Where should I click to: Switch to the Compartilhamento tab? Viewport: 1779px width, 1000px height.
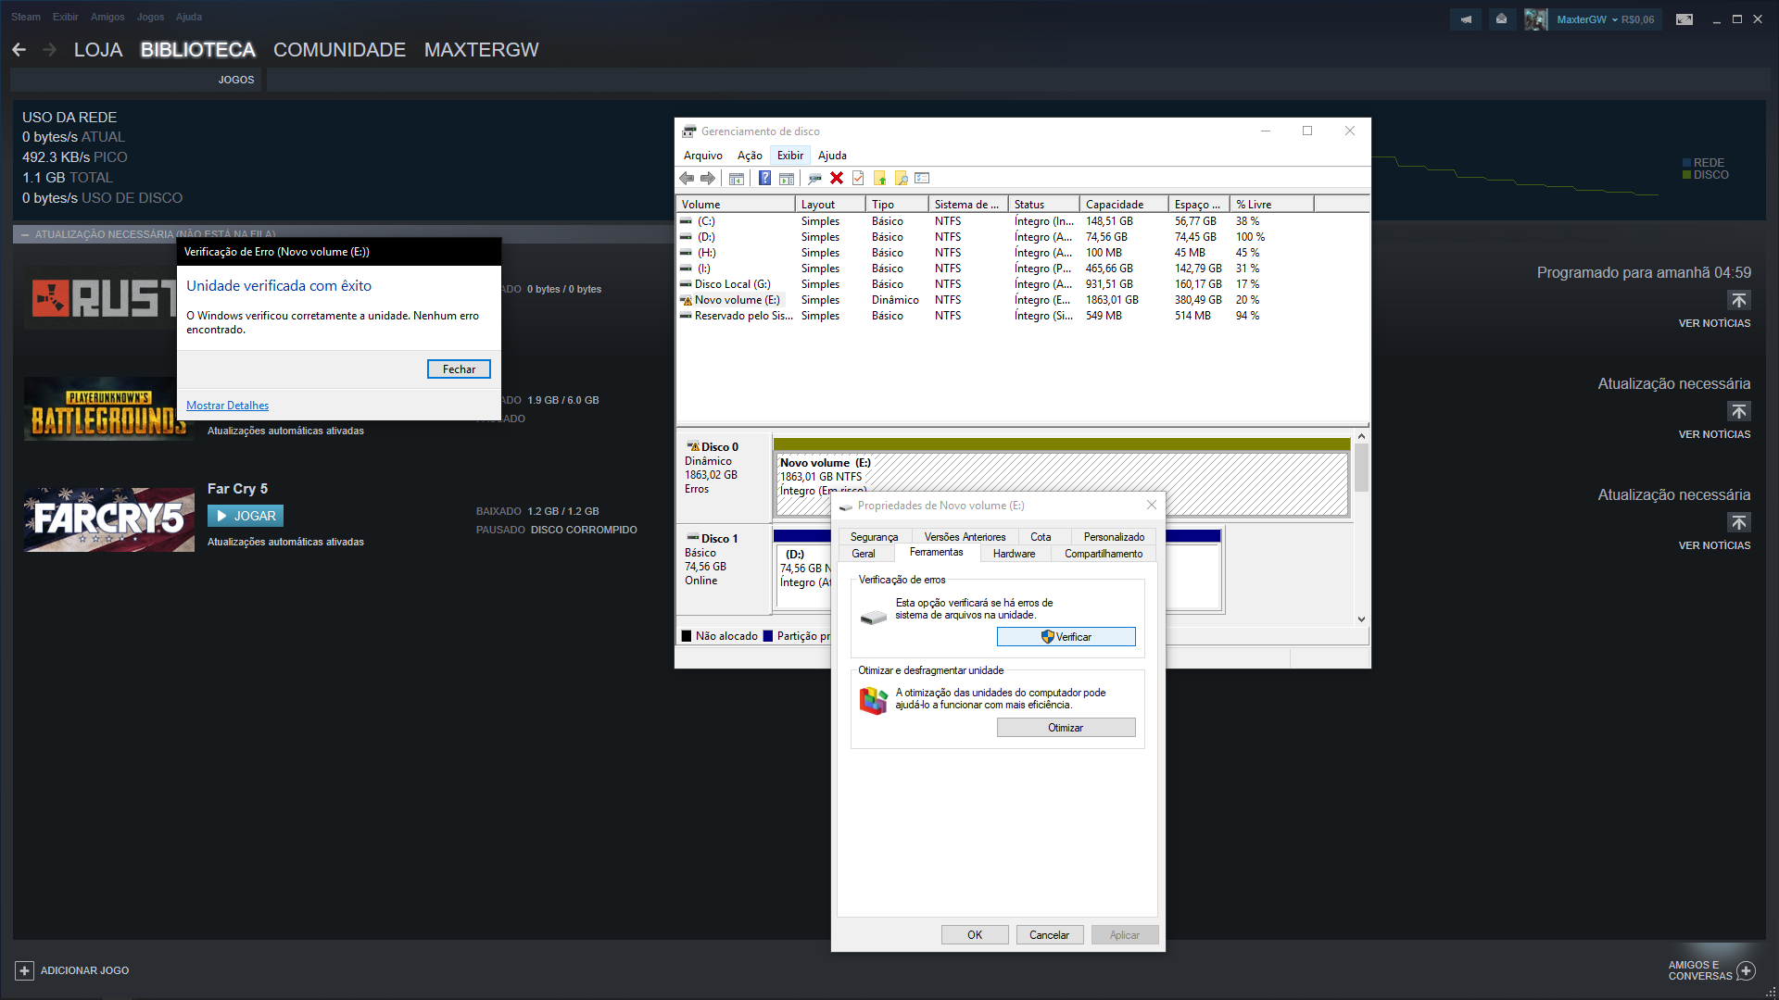click(1103, 554)
